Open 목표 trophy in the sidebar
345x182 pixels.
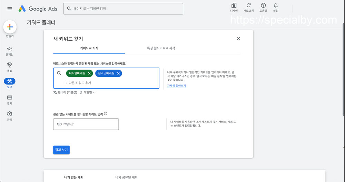(x=9, y=67)
